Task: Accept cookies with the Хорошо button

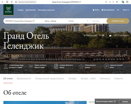Action: [125, 102]
